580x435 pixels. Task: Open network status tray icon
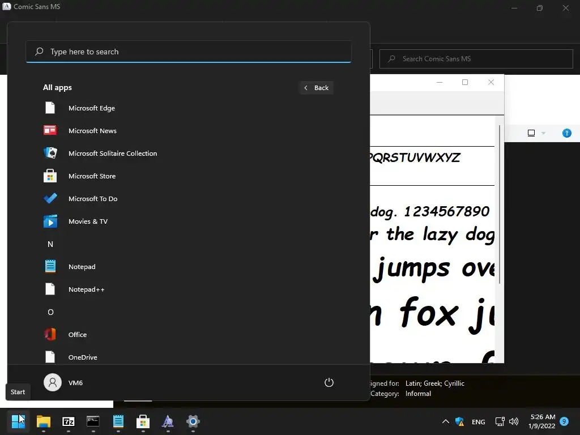pos(500,421)
